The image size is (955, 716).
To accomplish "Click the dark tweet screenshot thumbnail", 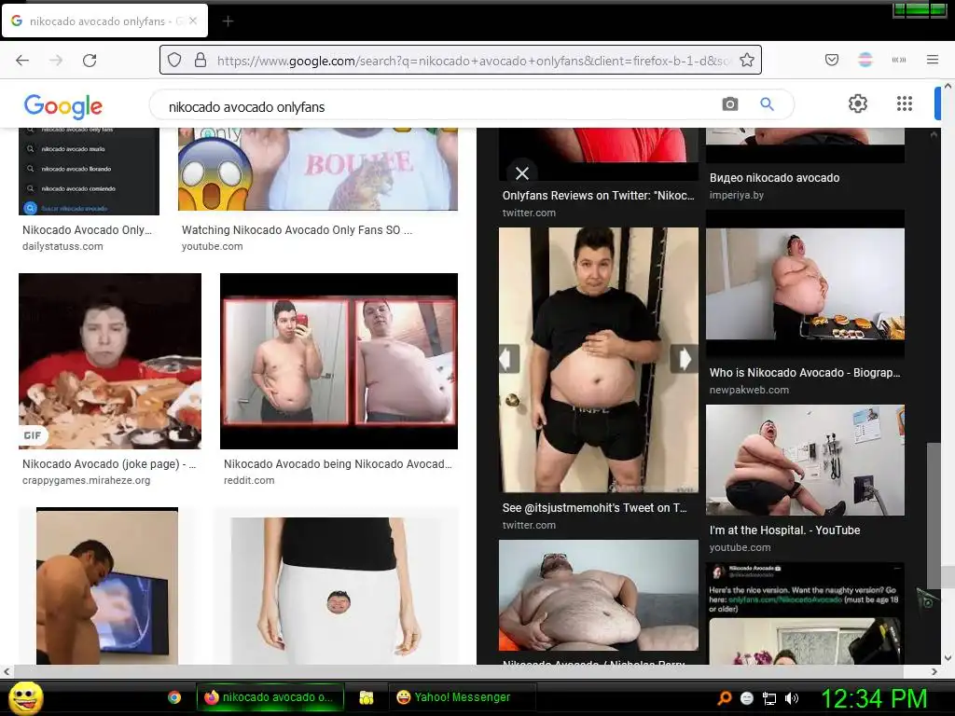I will click(x=805, y=613).
